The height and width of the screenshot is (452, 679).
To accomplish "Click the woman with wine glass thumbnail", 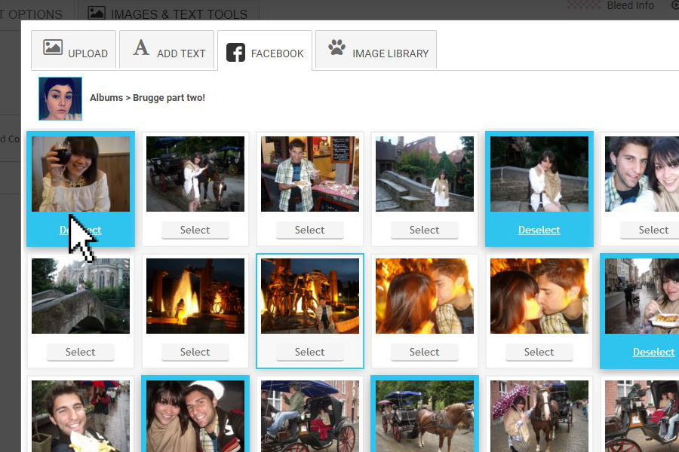I will 81,174.
